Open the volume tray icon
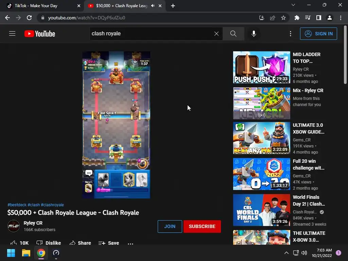 coord(304,253)
